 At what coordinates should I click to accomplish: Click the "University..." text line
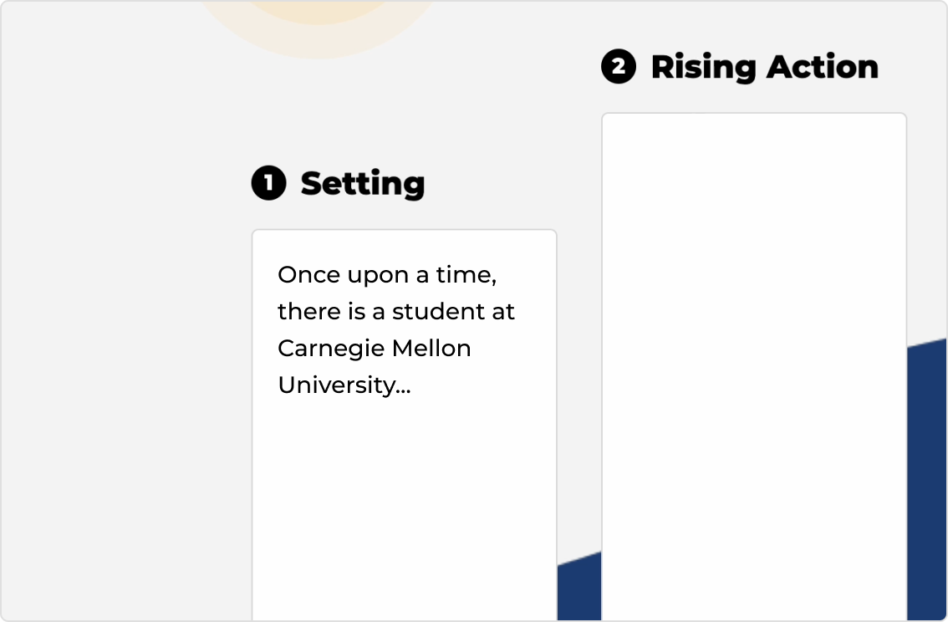tap(344, 385)
